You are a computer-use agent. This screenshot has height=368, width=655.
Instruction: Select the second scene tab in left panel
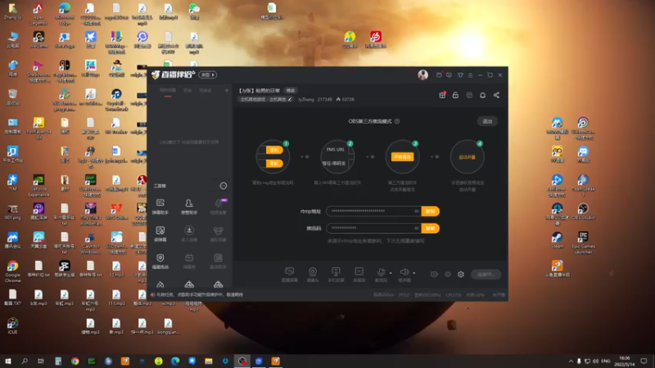coord(188,91)
